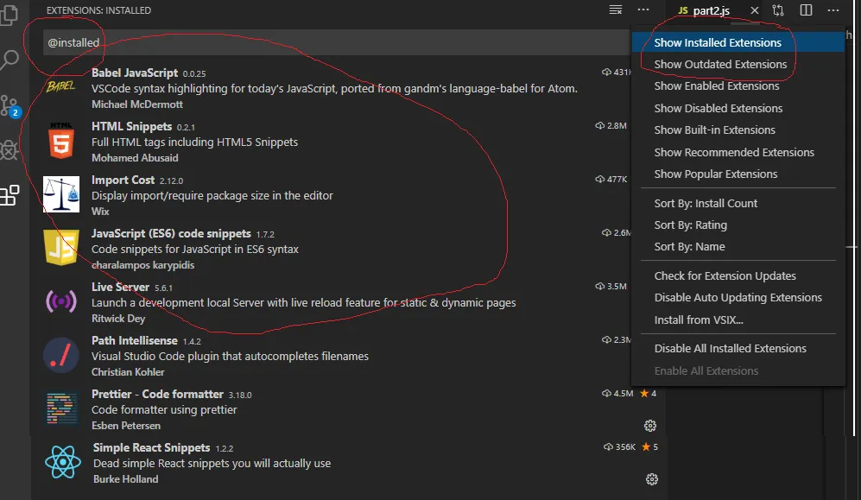Split the editor to the right
861x500 pixels.
(x=806, y=9)
